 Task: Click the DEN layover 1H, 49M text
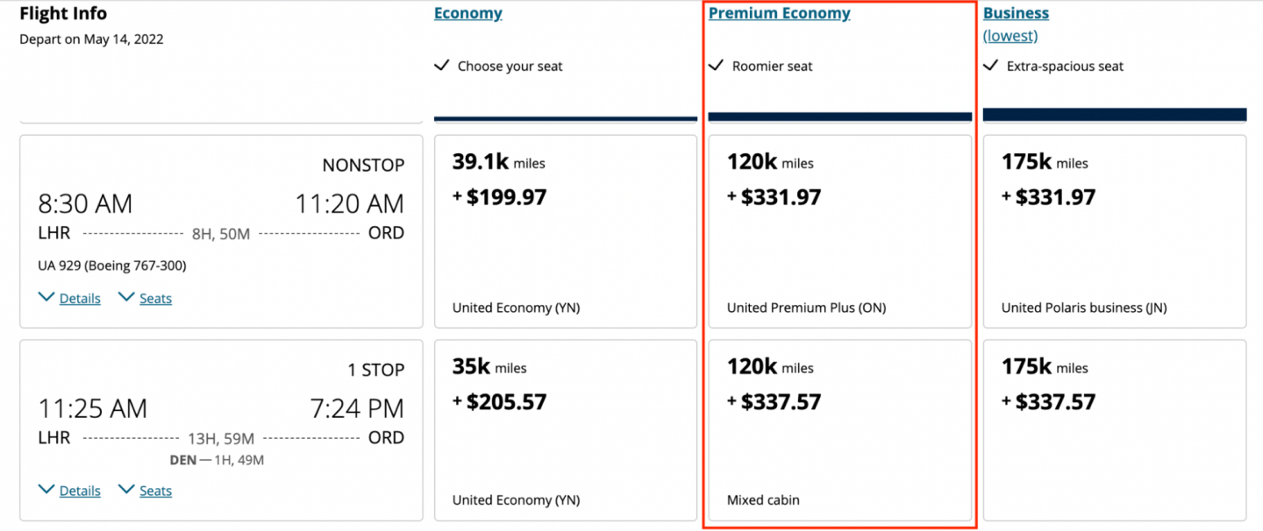click(x=217, y=460)
